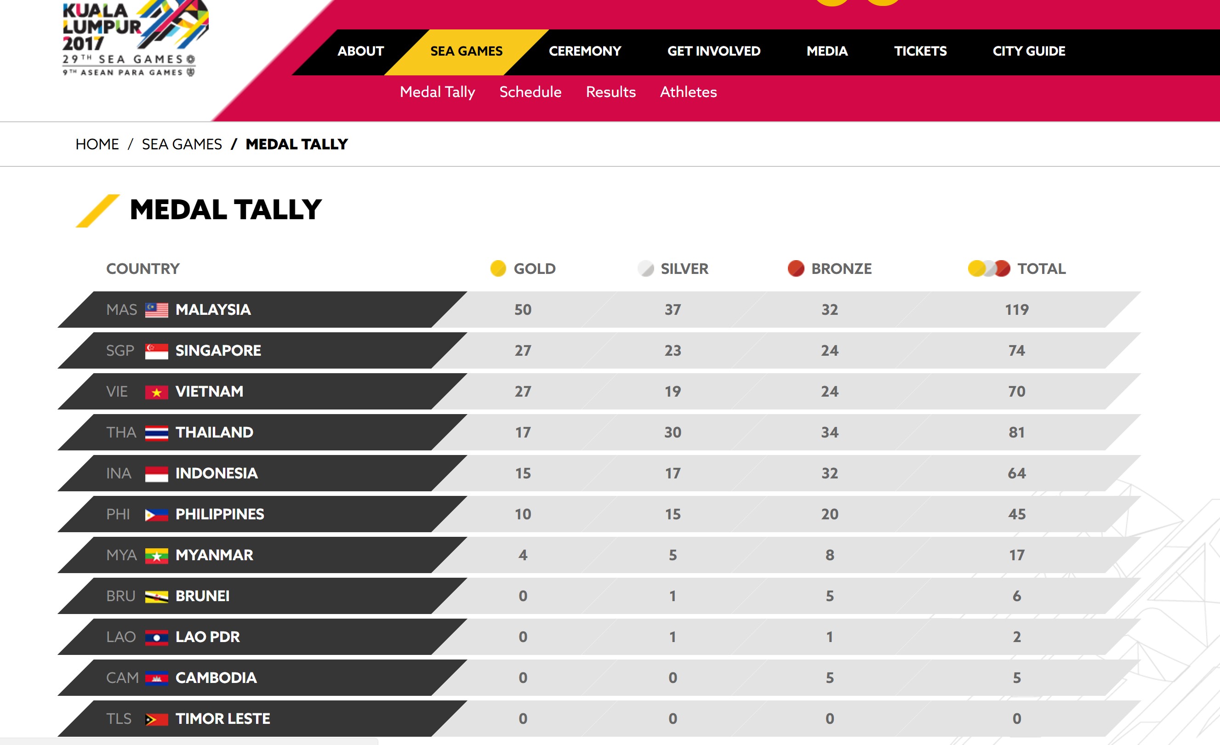The image size is (1220, 745).
Task: Click the Timor Leste flag icon
Action: 156,719
